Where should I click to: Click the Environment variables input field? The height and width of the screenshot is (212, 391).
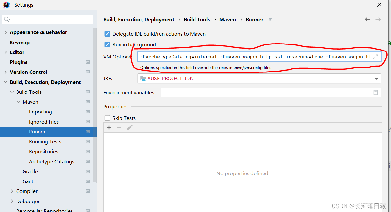(x=271, y=92)
